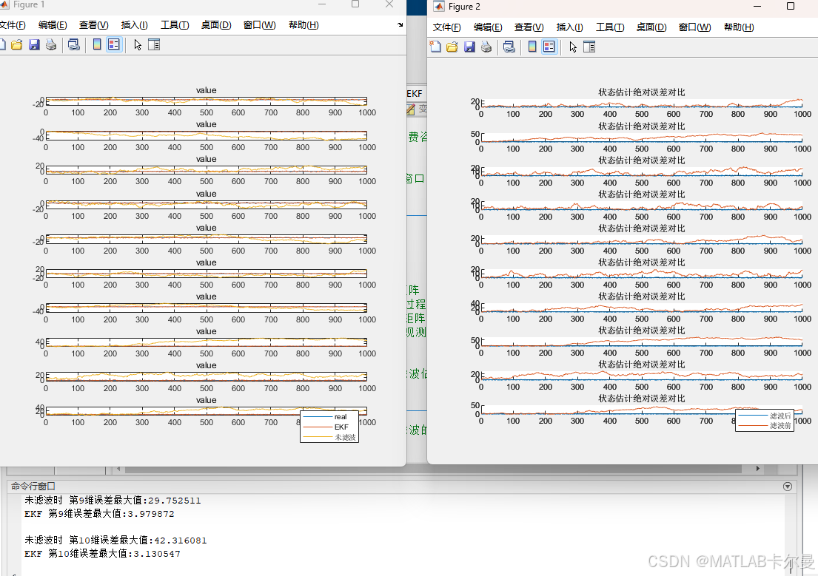Click first 状态估计绝对误差对比 title in Figure 2
The height and width of the screenshot is (576, 818).
[642, 92]
